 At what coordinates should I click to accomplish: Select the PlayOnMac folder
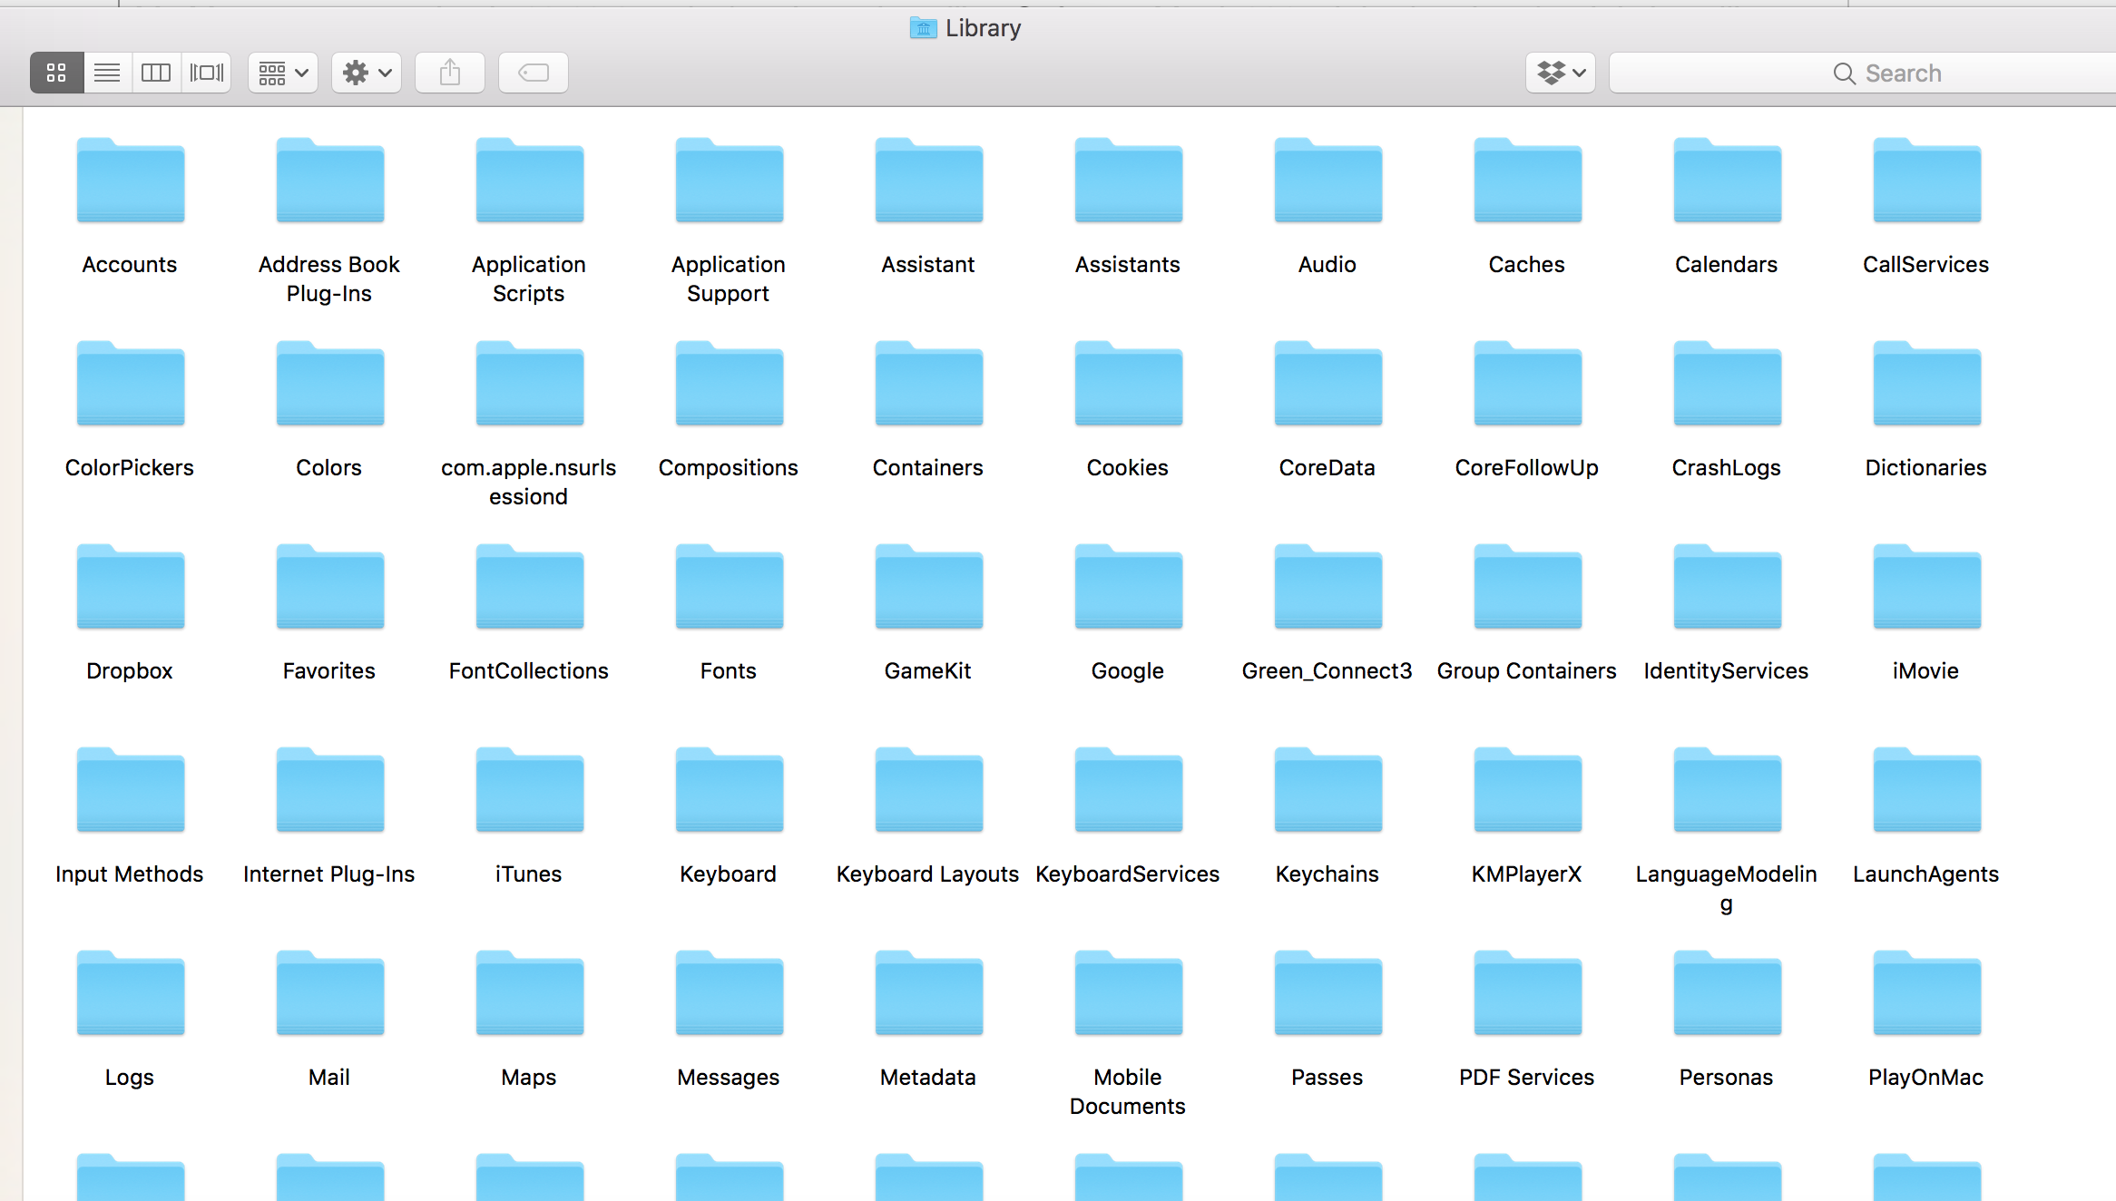[x=1926, y=994]
